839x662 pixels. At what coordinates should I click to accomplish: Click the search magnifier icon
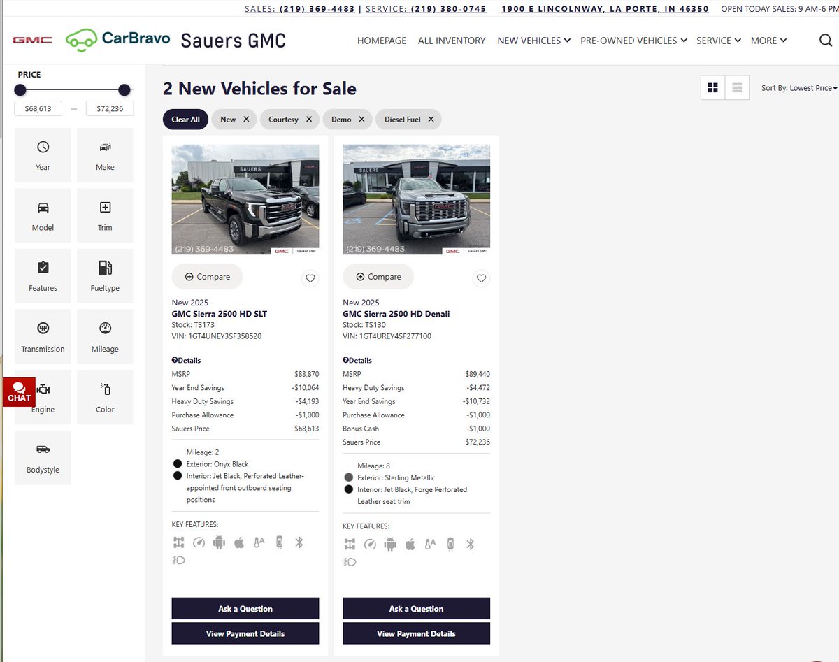coord(826,41)
